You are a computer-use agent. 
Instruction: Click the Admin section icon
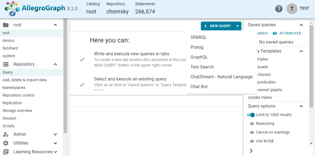click(x=6, y=134)
